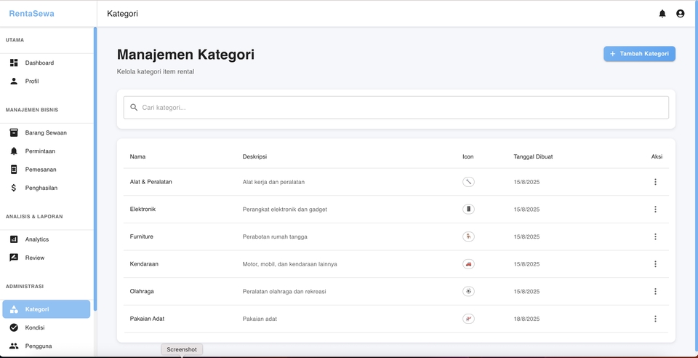Focus the Cari kategori search field

click(396, 108)
